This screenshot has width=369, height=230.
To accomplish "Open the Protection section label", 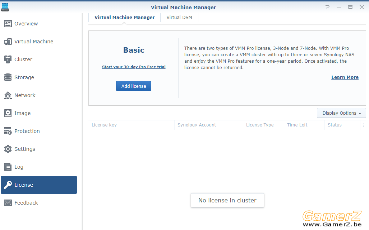I will tap(27, 131).
